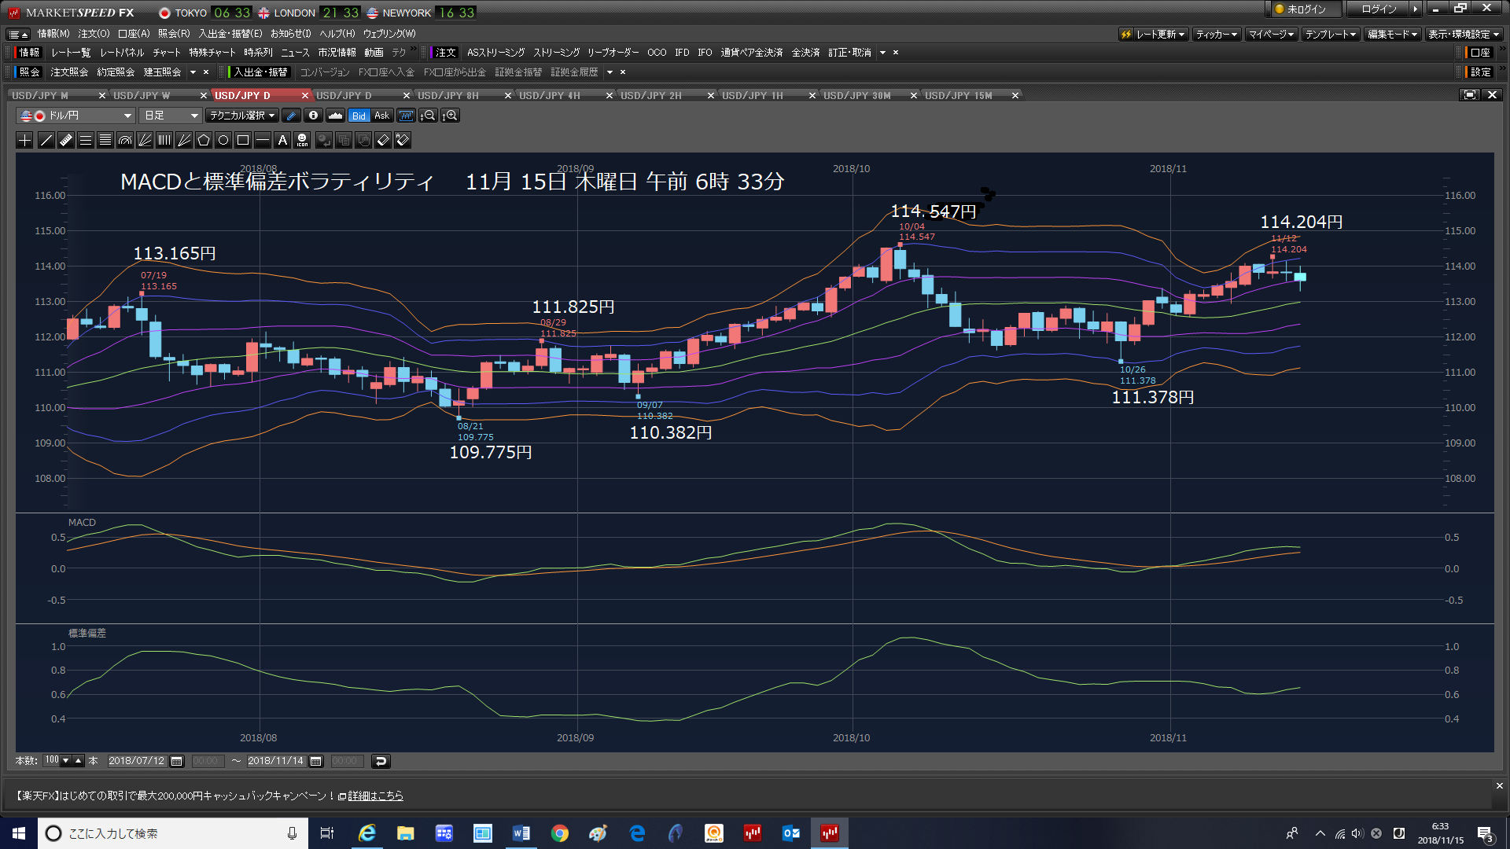Select the vertical time-zone lines tool
This screenshot has width=1510, height=849.
(164, 140)
